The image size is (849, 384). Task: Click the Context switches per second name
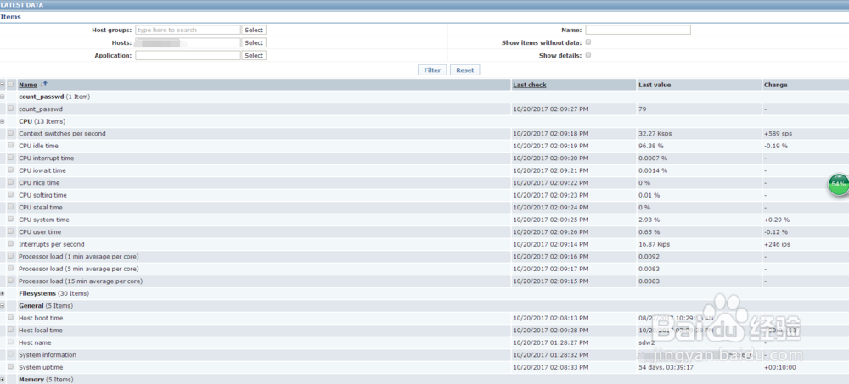click(x=62, y=134)
